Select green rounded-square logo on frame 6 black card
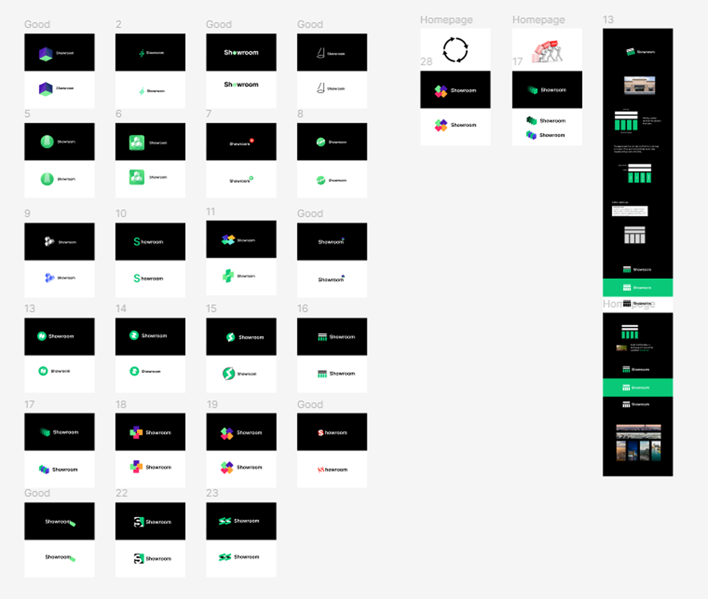The width and height of the screenshot is (708, 599). [x=137, y=143]
